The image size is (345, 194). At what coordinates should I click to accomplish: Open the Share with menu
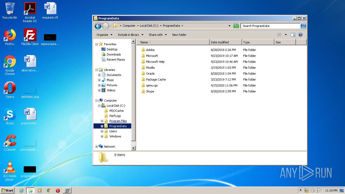[158, 35]
